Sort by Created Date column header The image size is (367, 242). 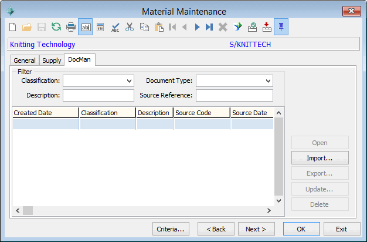(x=46, y=113)
